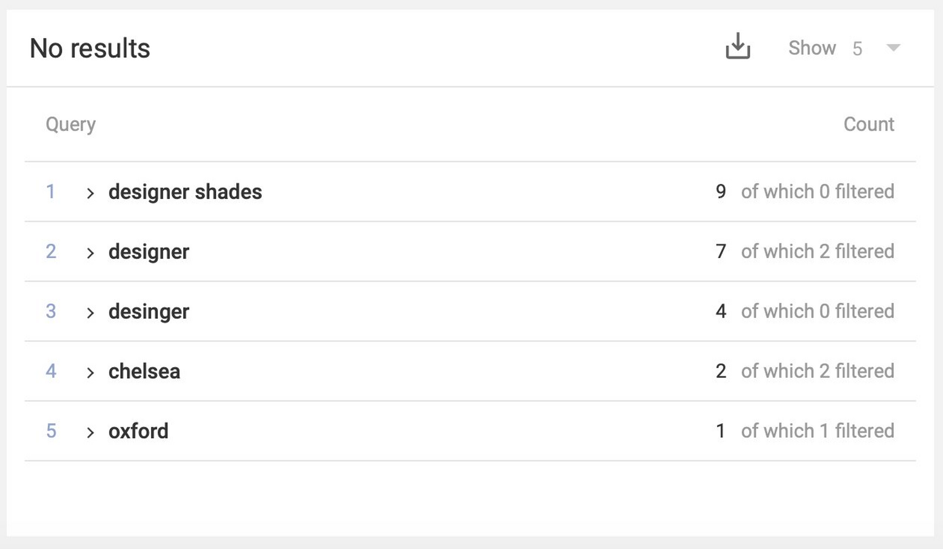
Task: Open the 'oxford' query entry
Action: point(138,431)
